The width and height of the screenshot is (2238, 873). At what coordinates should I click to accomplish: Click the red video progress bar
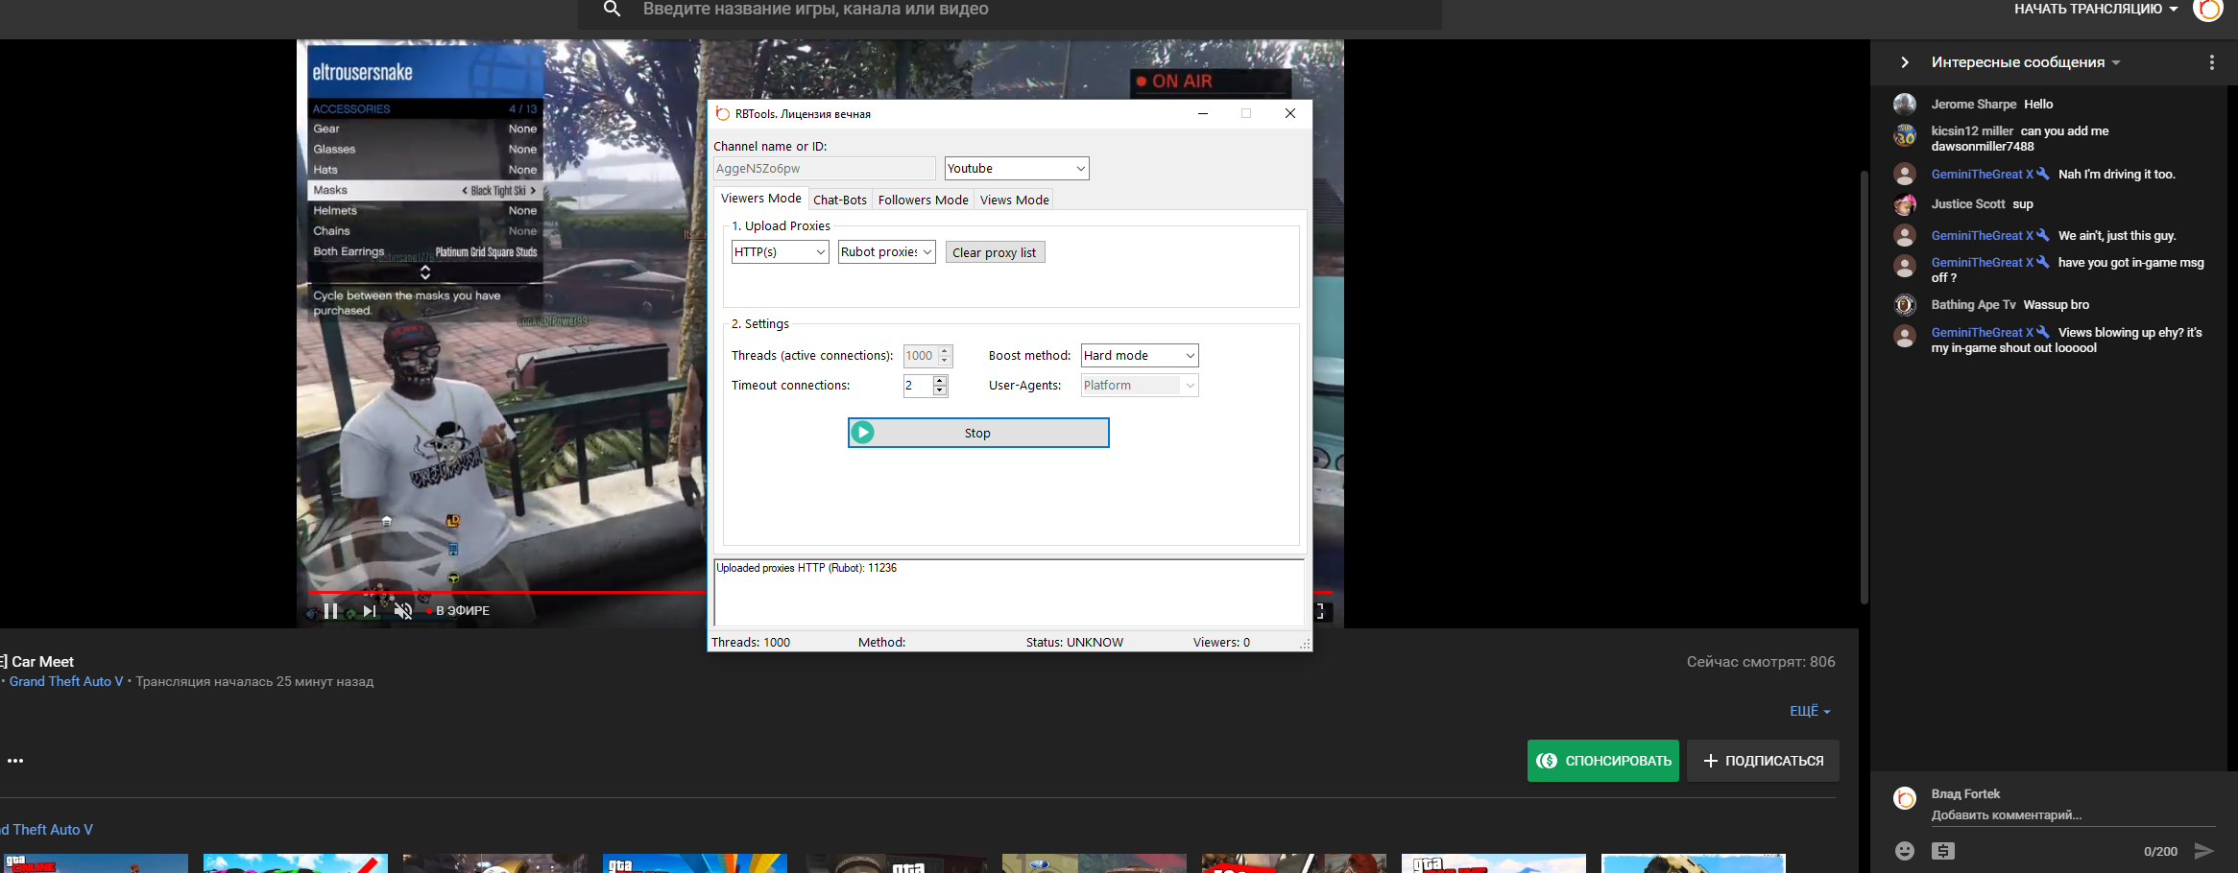[499, 593]
